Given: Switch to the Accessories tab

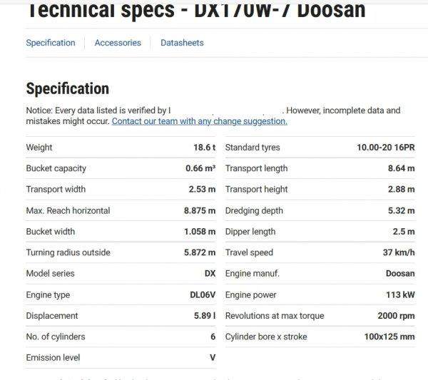Looking at the screenshot, I should click(118, 43).
